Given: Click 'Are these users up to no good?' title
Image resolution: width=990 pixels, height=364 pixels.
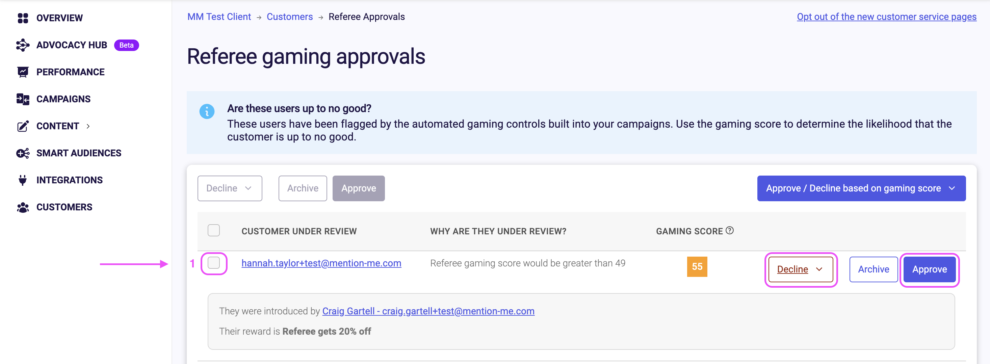Looking at the screenshot, I should 299,109.
